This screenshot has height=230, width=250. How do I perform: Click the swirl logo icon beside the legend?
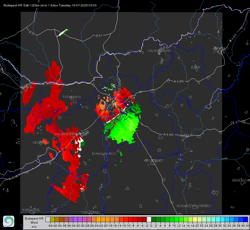[9, 221]
